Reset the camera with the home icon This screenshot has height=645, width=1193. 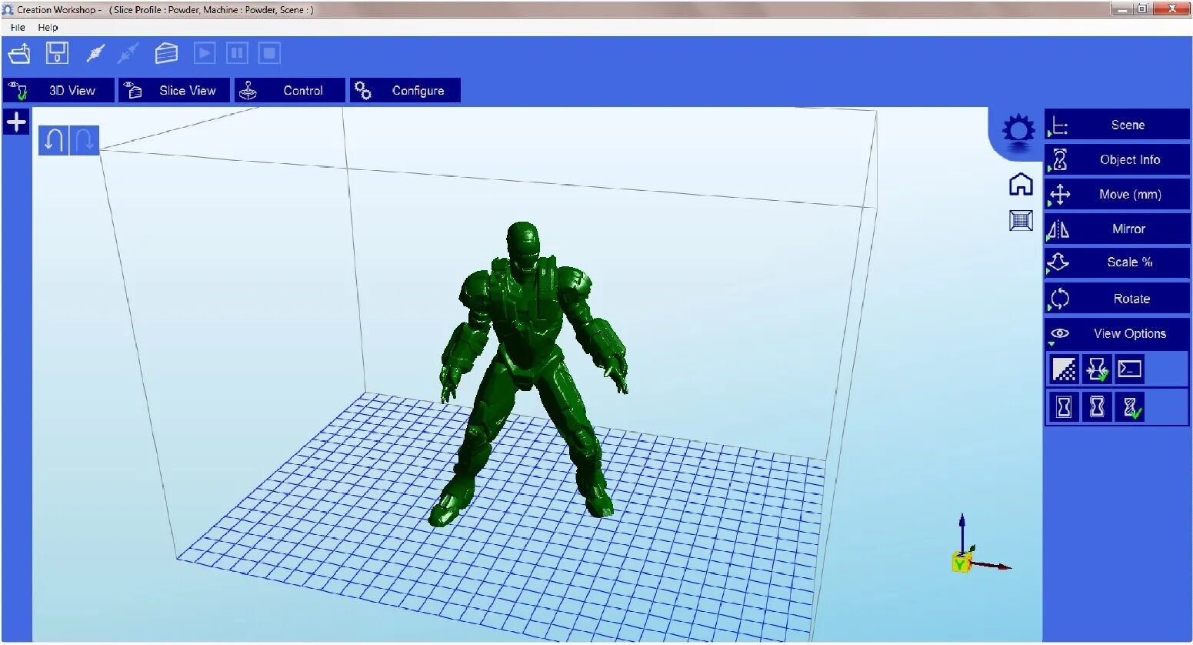tap(1021, 184)
